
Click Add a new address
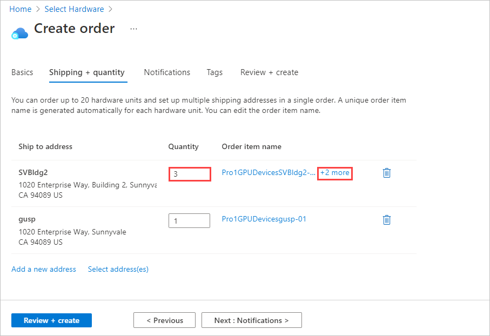(43, 269)
